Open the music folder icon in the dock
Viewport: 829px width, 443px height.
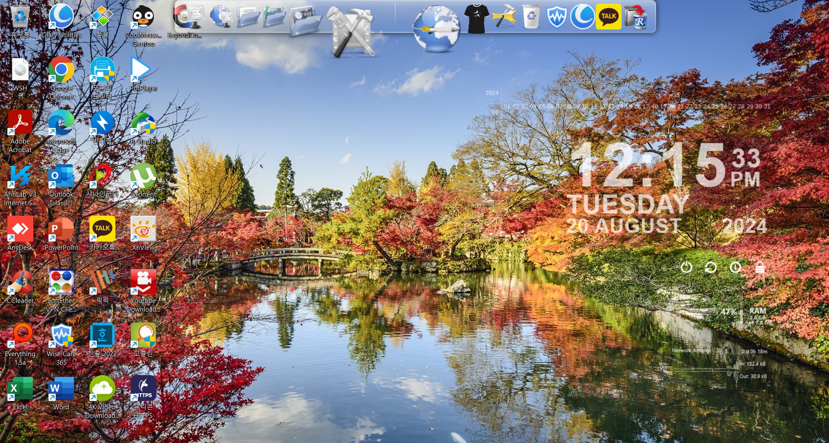click(x=274, y=16)
